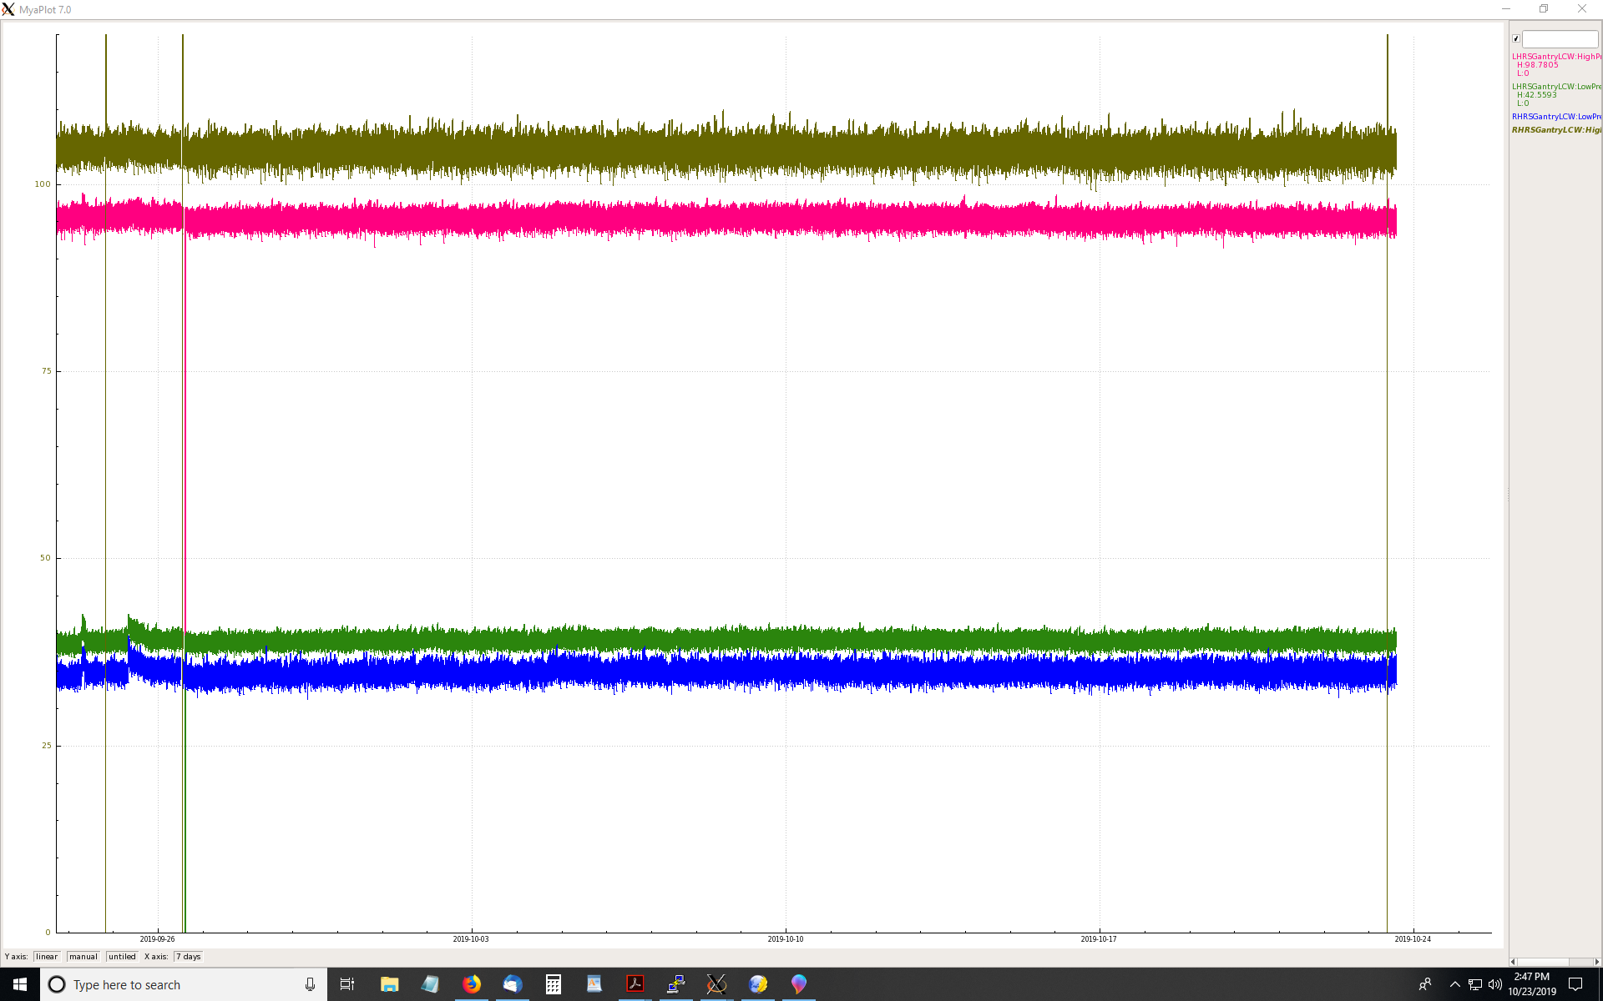
Task: Click the green H:42.5593 value
Action: pyautogui.click(x=1537, y=95)
